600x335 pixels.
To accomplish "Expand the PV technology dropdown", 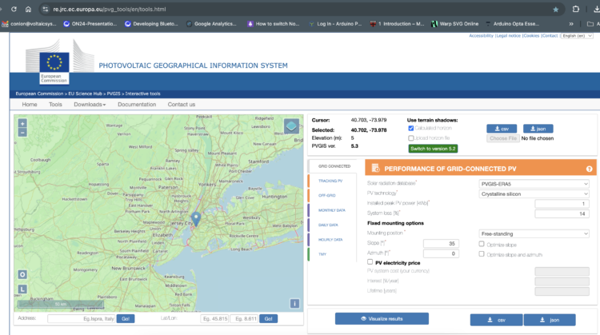I will pos(533,193).
